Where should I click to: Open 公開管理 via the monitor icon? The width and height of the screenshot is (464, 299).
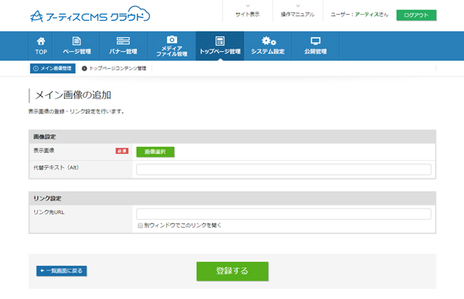(316, 46)
